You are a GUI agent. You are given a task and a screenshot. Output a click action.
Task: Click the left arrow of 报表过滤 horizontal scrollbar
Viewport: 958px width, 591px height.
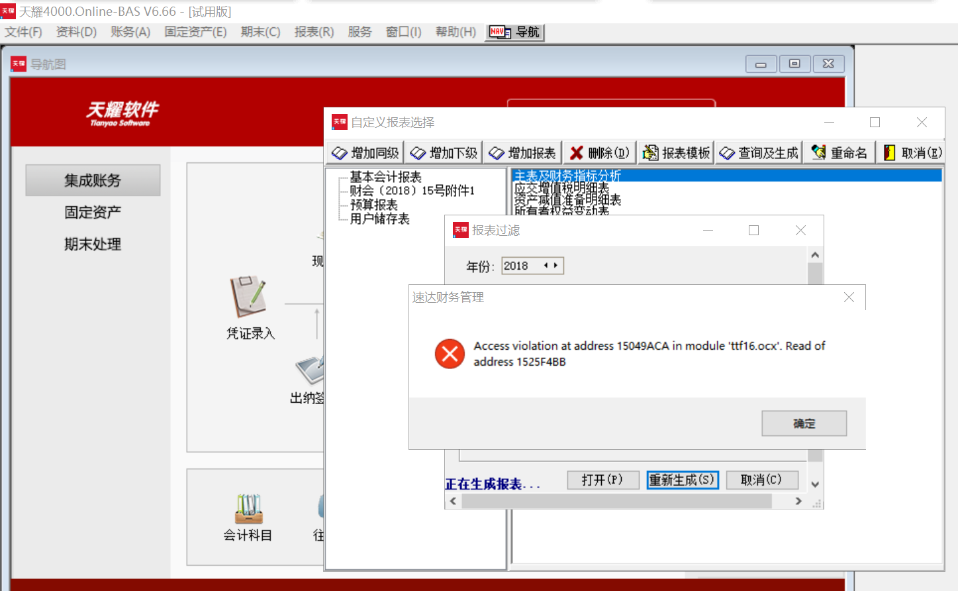point(454,502)
